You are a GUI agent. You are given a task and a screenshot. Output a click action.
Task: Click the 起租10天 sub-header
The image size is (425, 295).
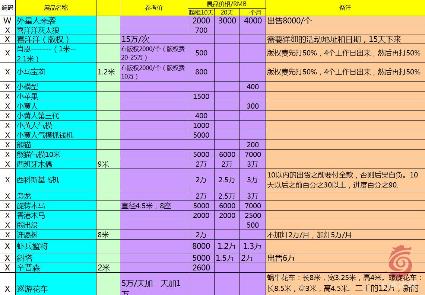coord(201,12)
